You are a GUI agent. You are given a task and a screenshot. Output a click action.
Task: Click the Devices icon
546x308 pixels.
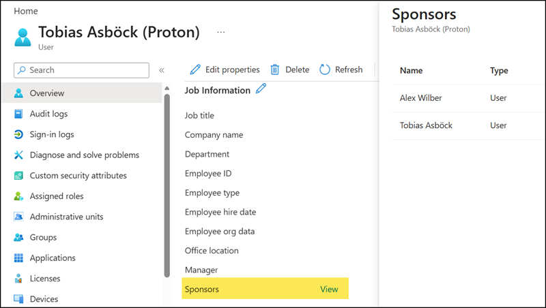tap(18, 299)
